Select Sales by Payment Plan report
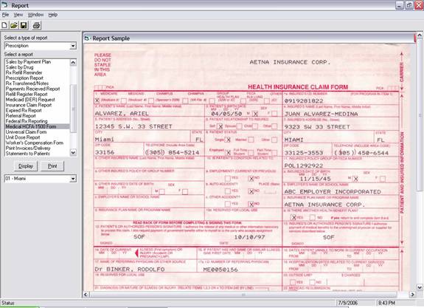The image size is (424, 308). [29, 62]
